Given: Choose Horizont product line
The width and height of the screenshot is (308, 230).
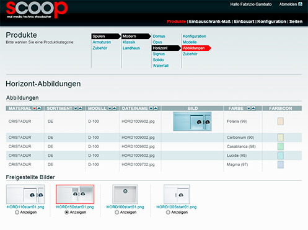Looking at the screenshot, I should tap(166, 48).
